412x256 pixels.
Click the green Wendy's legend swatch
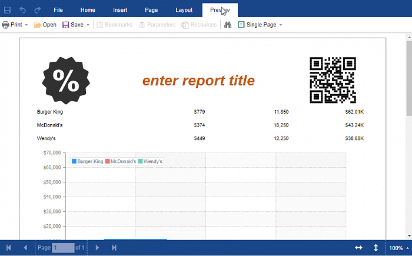click(140, 161)
